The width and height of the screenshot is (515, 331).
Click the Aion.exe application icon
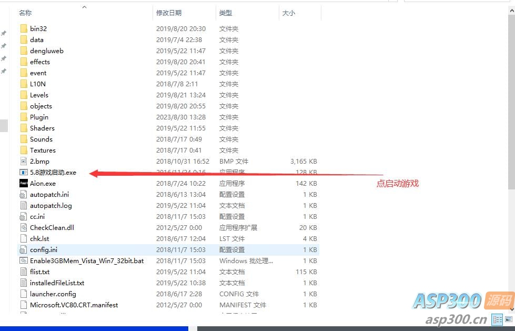(x=24, y=184)
